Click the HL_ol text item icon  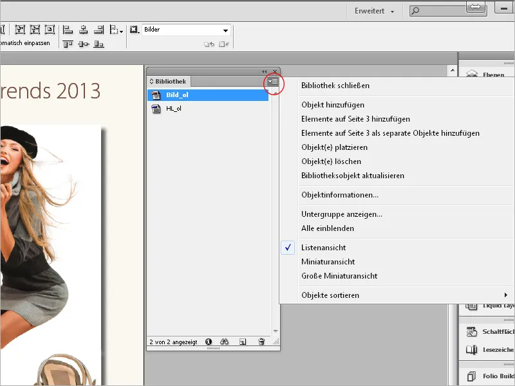pyautogui.click(x=156, y=109)
